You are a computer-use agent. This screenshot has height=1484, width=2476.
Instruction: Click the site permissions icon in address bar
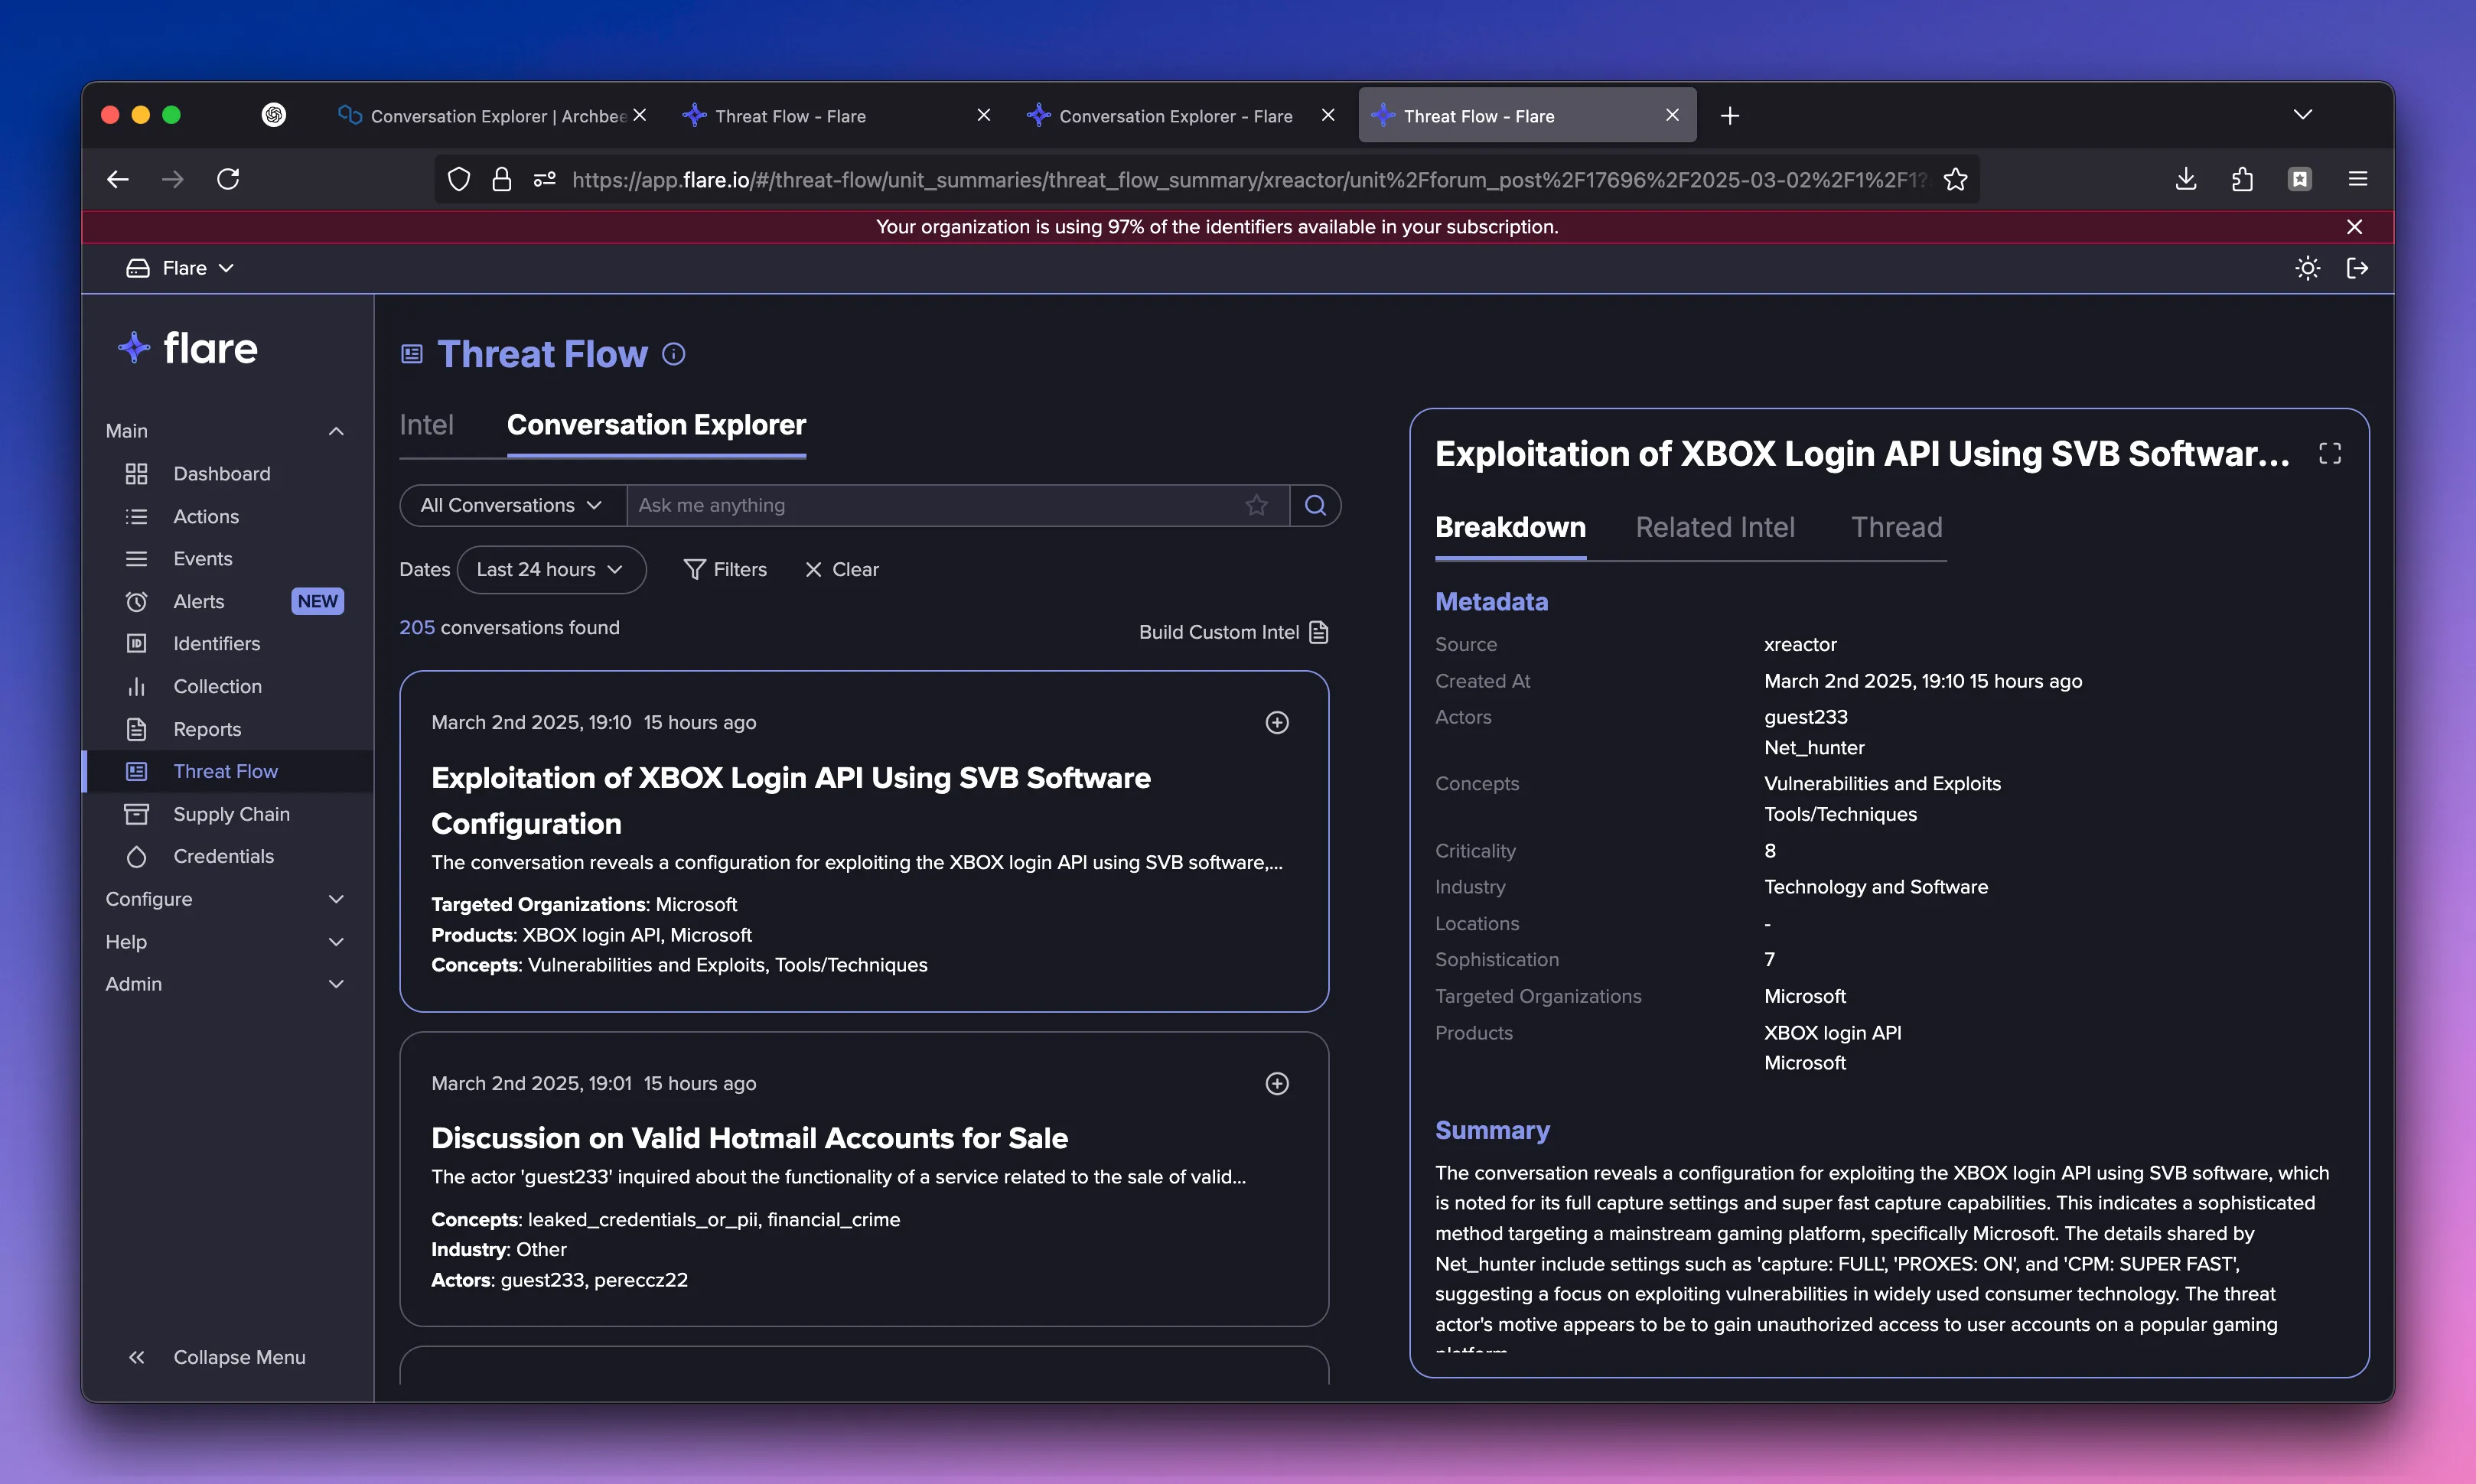click(x=545, y=179)
